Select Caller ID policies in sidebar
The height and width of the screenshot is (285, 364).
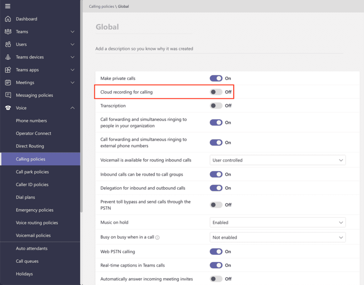pyautogui.click(x=32, y=185)
